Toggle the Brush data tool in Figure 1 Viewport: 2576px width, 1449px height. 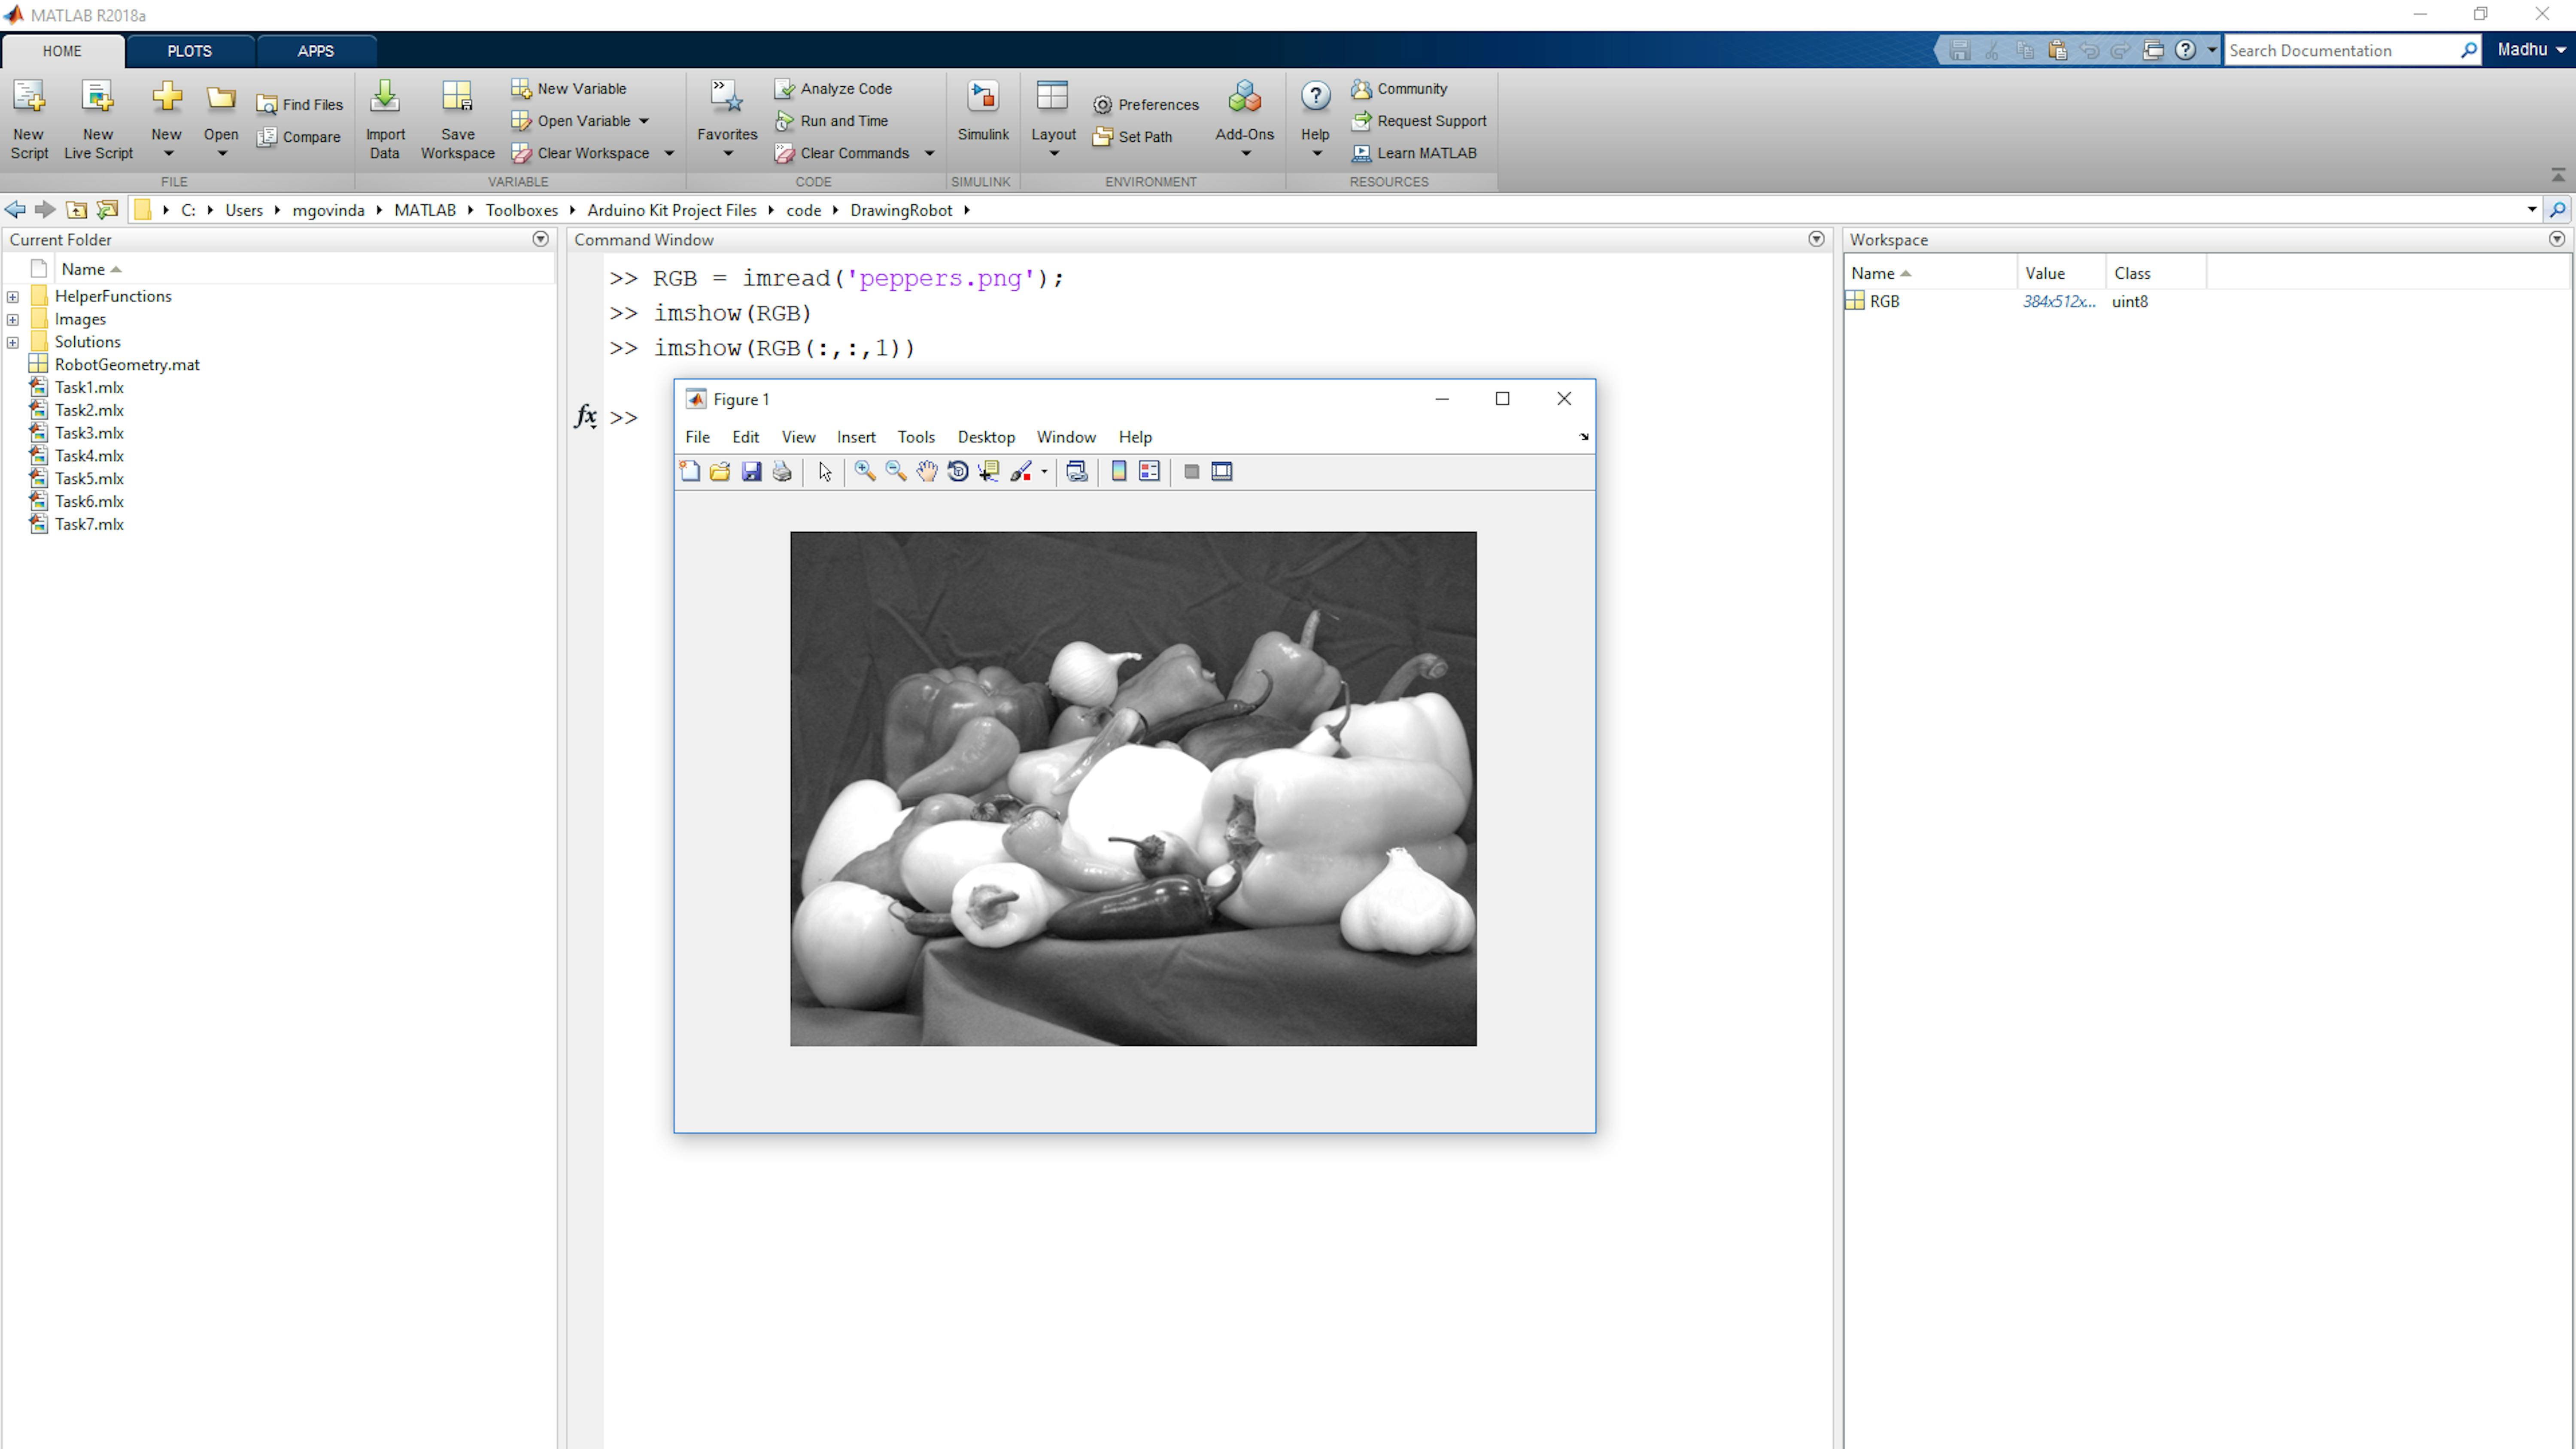click(1021, 472)
